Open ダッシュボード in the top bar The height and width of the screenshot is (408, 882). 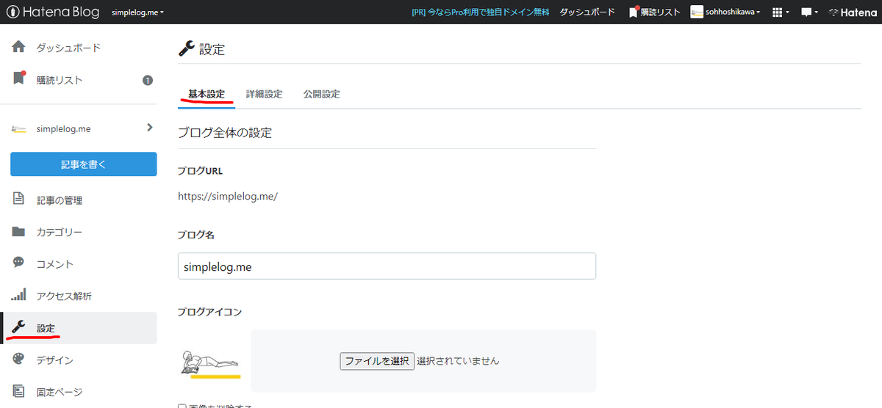587,12
